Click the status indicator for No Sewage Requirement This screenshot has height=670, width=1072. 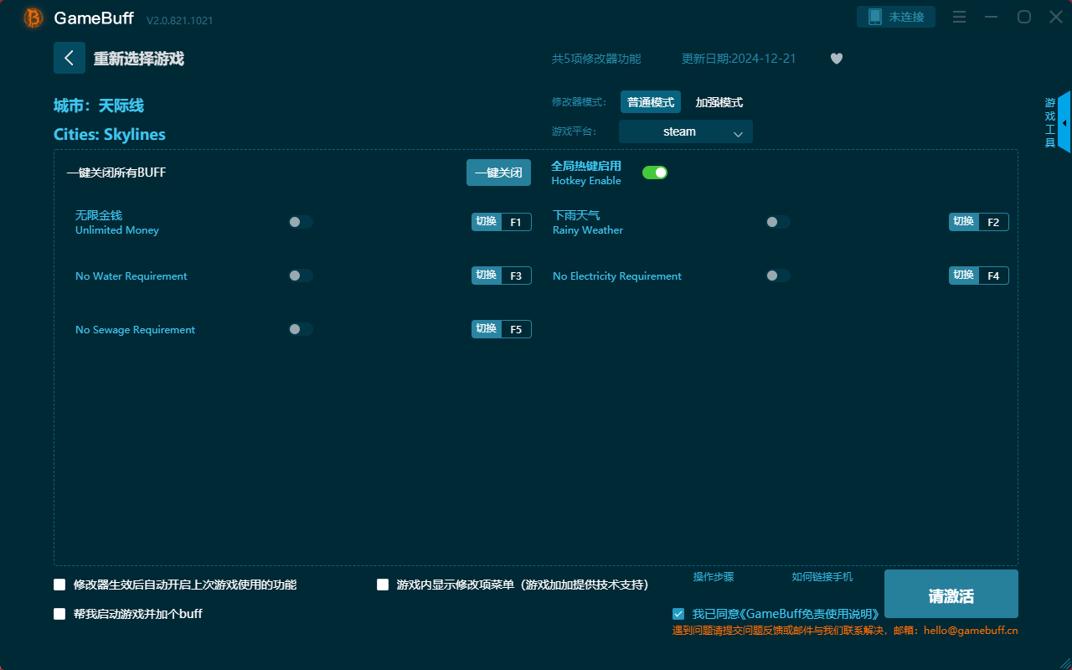pos(301,328)
